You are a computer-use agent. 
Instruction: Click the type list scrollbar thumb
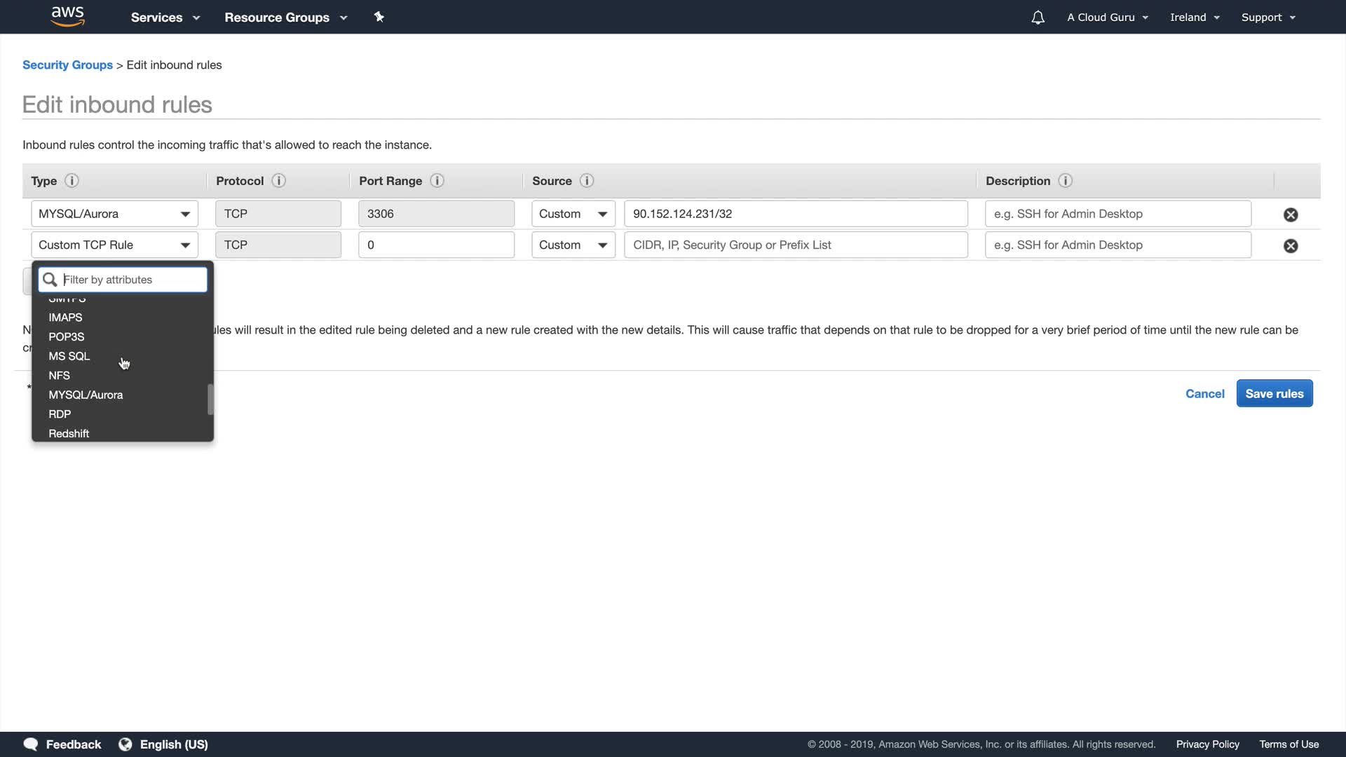(210, 399)
